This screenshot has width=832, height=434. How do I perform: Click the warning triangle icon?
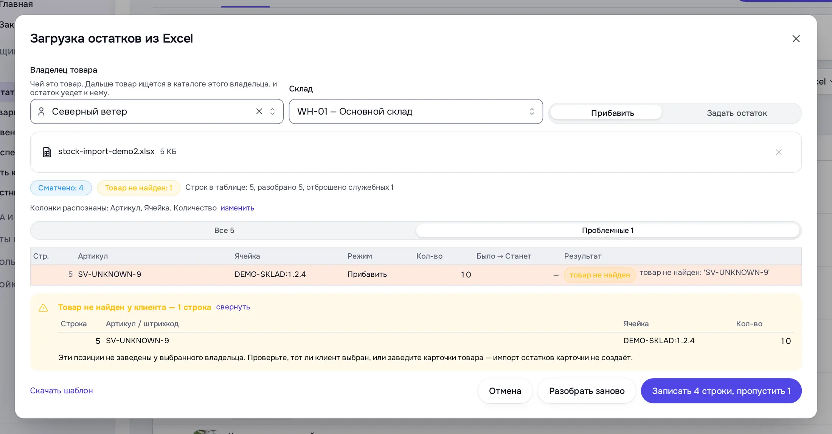tap(43, 308)
